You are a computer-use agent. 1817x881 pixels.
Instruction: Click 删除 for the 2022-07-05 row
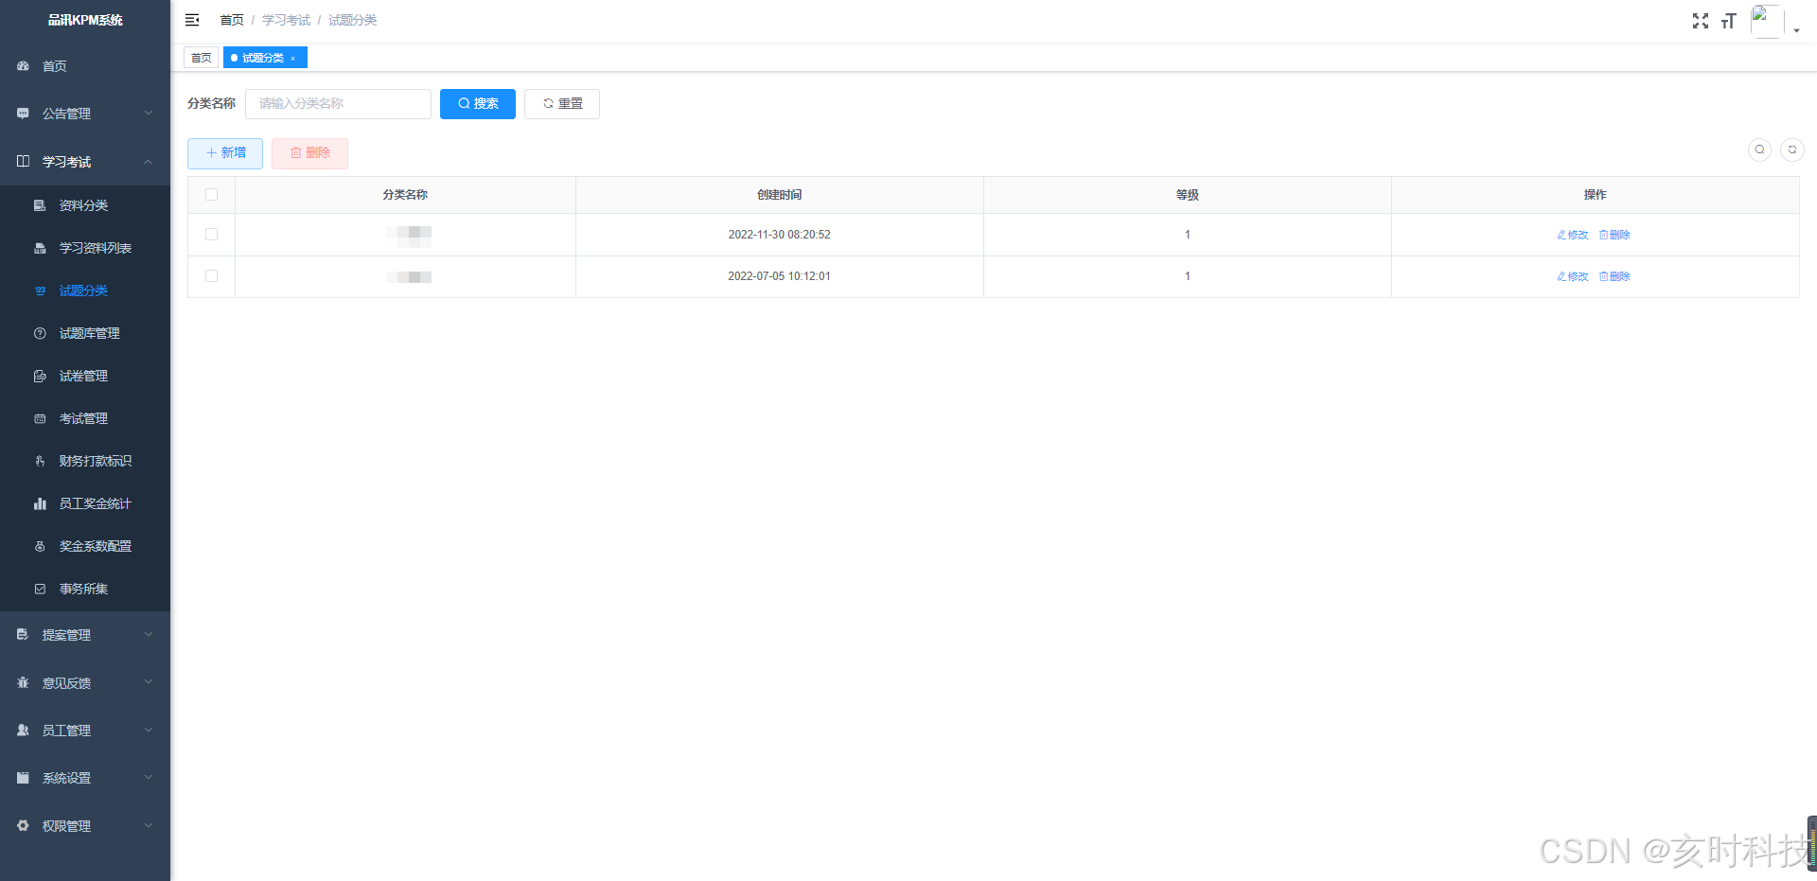coord(1614,276)
